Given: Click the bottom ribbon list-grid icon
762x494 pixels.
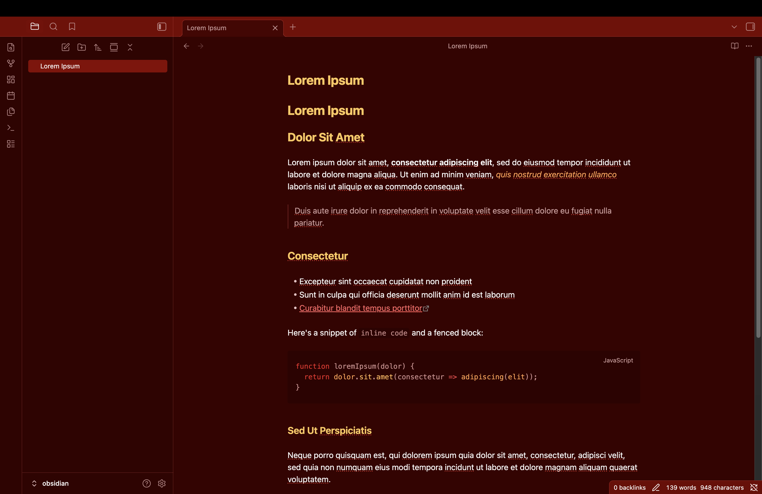Looking at the screenshot, I should pos(11,144).
